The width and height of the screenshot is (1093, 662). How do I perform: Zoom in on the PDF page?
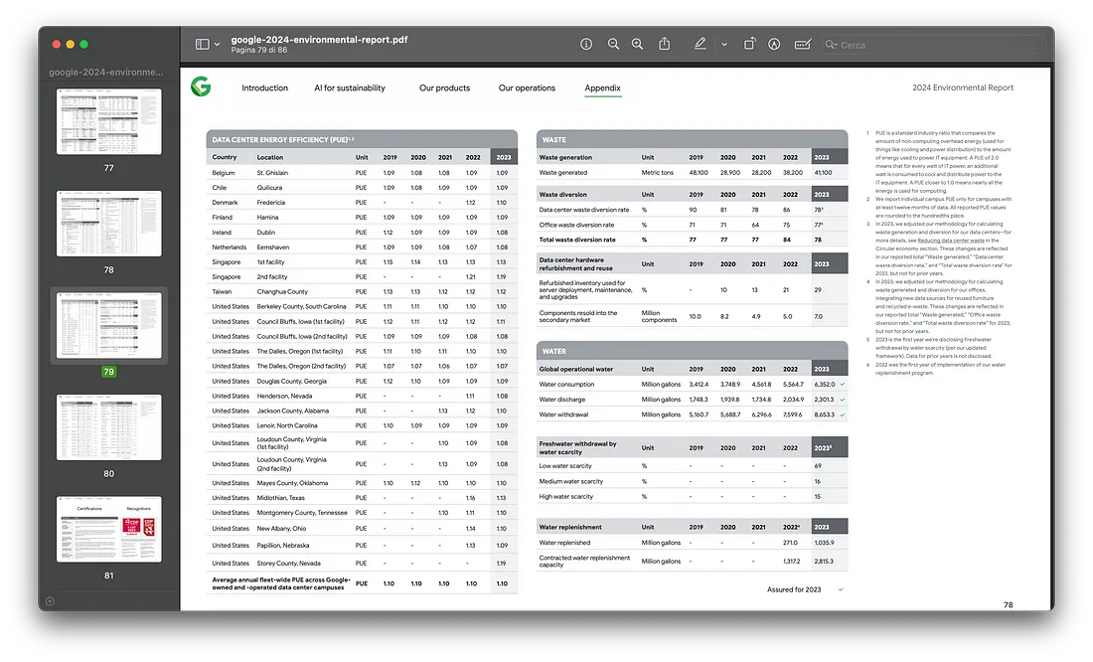[x=637, y=44]
